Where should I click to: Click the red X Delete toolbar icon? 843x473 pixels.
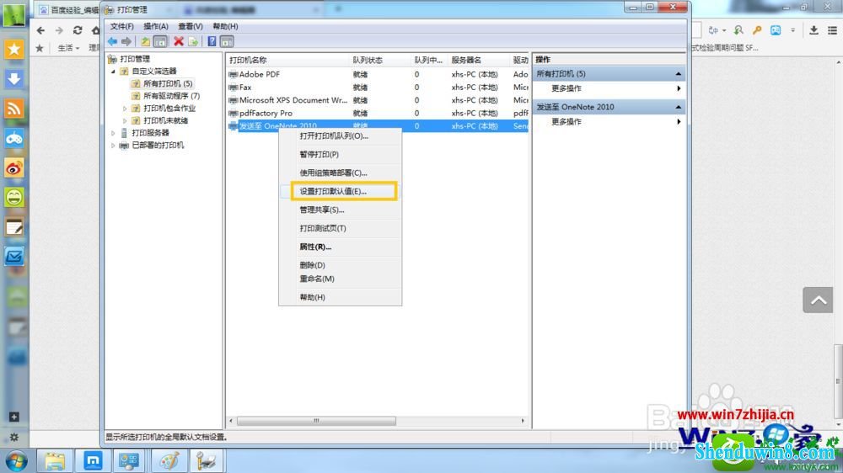(179, 41)
